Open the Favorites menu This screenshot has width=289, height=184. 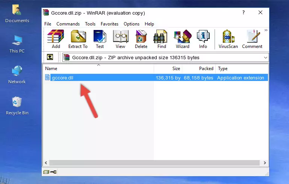109,24
